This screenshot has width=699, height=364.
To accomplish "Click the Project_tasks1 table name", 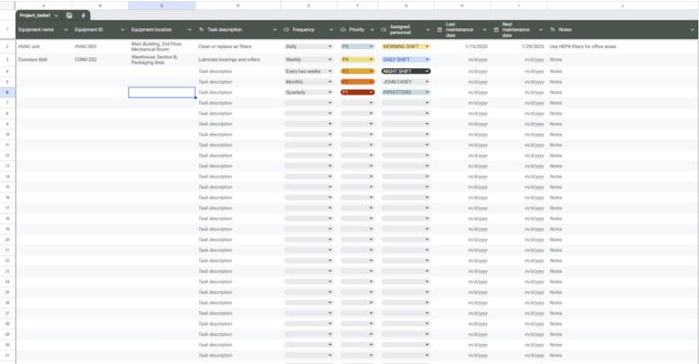I will point(35,15).
